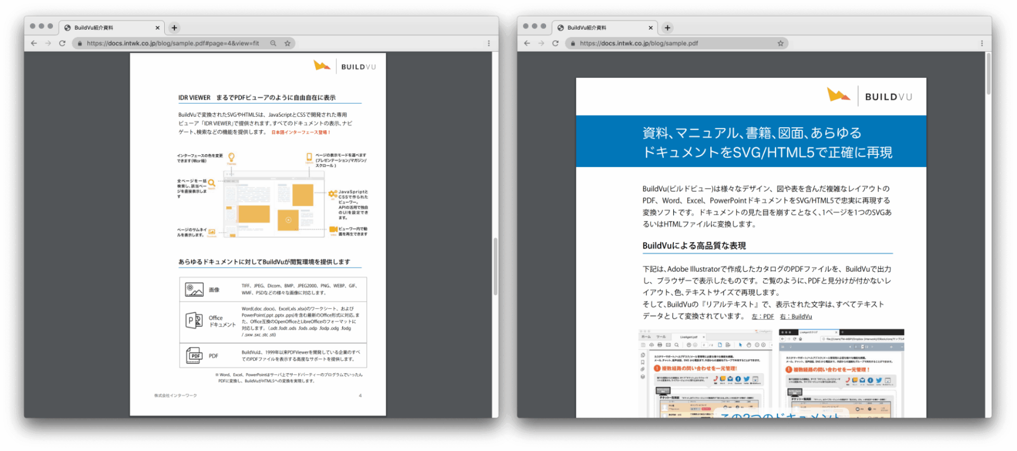The height and width of the screenshot is (451, 1017).
Task: Click the 右：BuildVu link
Action: coord(796,317)
